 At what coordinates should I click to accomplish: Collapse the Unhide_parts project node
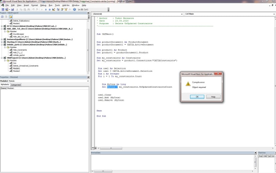coord(2,44)
